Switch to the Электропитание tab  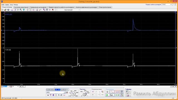click(x=105, y=7)
